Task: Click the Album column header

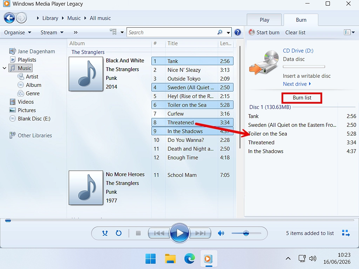Action: [109, 43]
